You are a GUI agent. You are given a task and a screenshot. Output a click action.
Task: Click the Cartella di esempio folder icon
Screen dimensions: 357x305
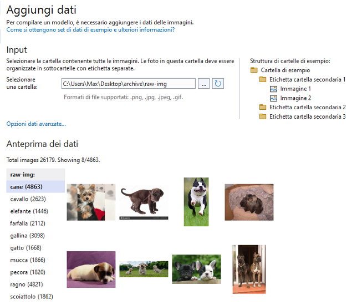[254, 70]
